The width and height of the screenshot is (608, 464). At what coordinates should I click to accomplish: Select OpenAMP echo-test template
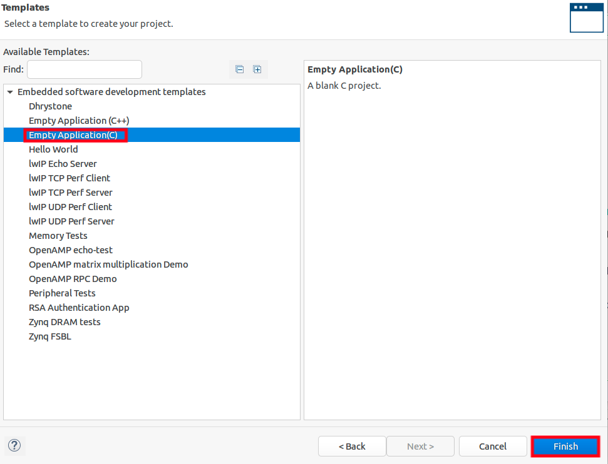click(x=71, y=250)
